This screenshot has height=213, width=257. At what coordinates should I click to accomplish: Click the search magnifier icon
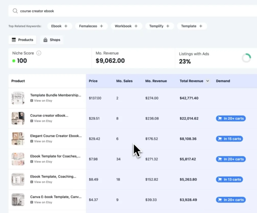pos(15,11)
